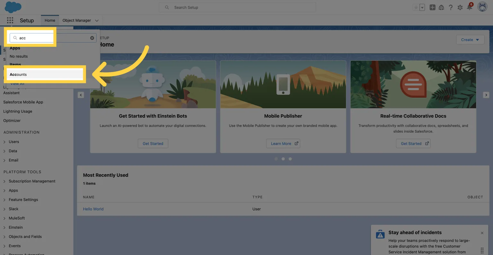Screen dimensions: 493x255
Task: Select Accounts from the search results
Action: 45,75
